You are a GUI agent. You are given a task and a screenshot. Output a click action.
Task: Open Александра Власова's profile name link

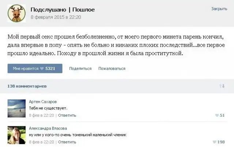click(48, 128)
